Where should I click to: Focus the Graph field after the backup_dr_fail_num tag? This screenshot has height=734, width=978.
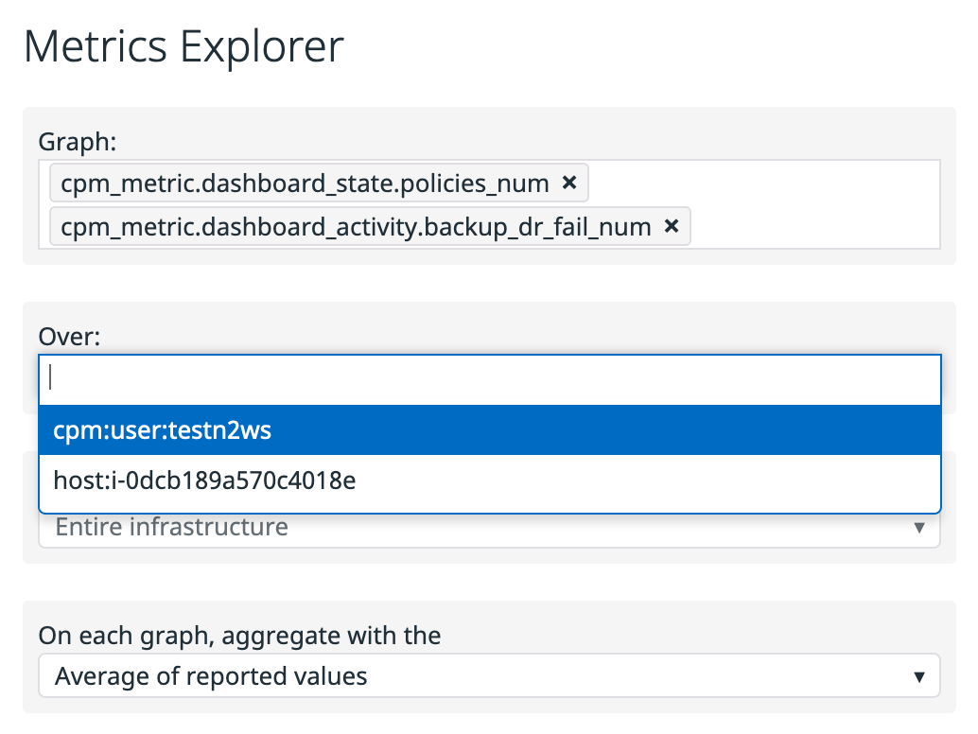point(813,227)
